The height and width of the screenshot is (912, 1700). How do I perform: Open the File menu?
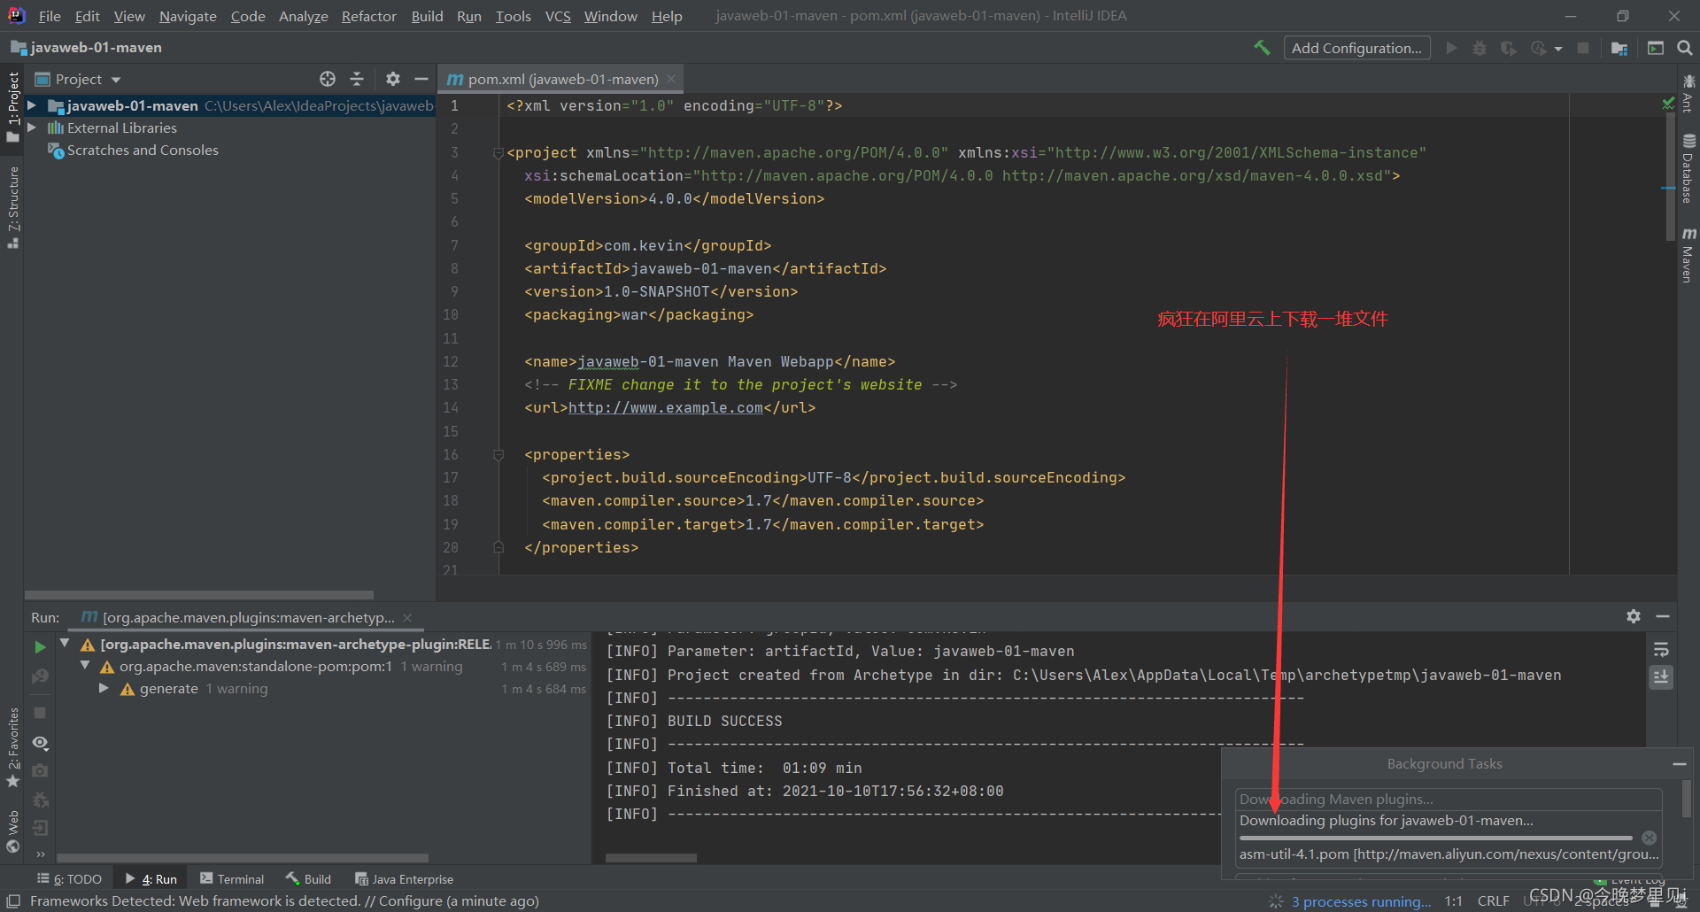pos(50,16)
